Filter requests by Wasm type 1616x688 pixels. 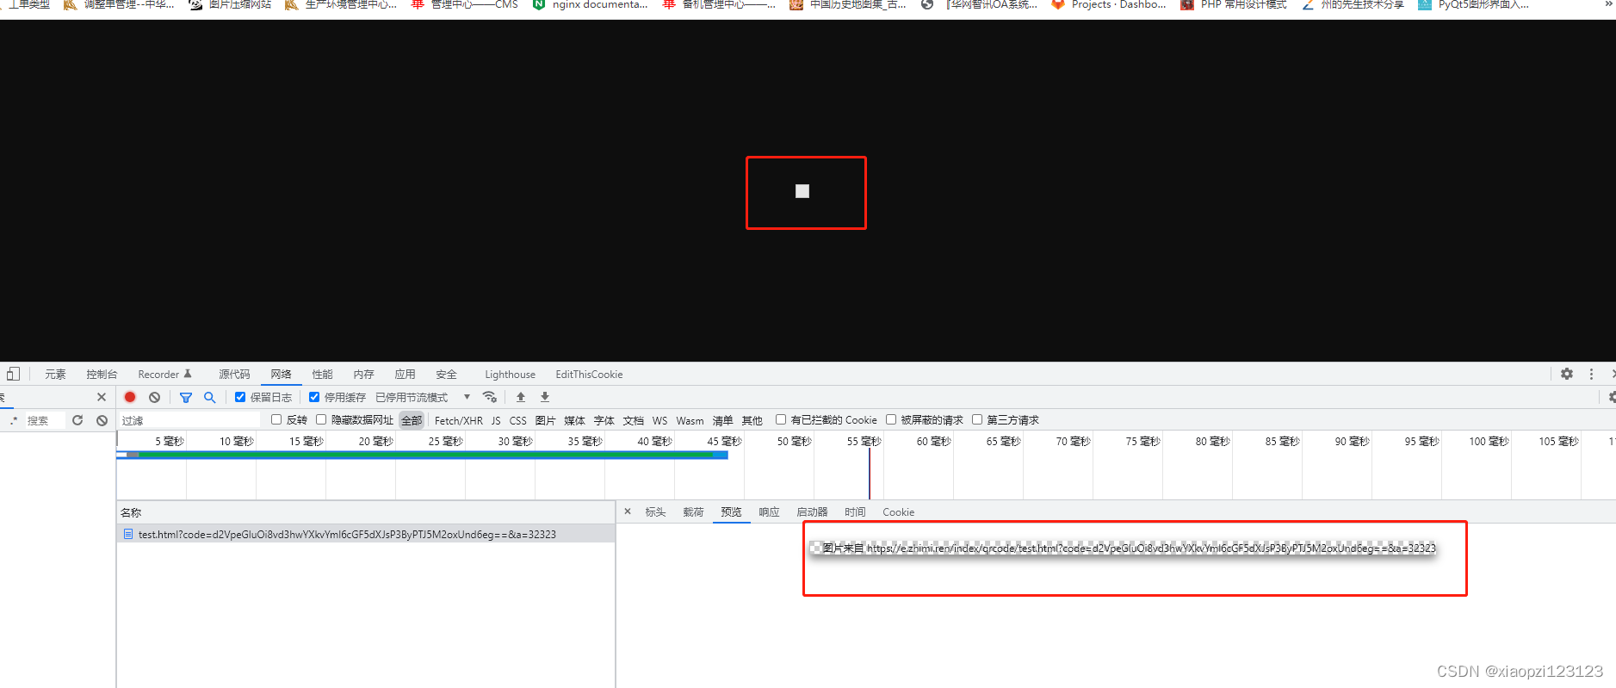click(690, 420)
